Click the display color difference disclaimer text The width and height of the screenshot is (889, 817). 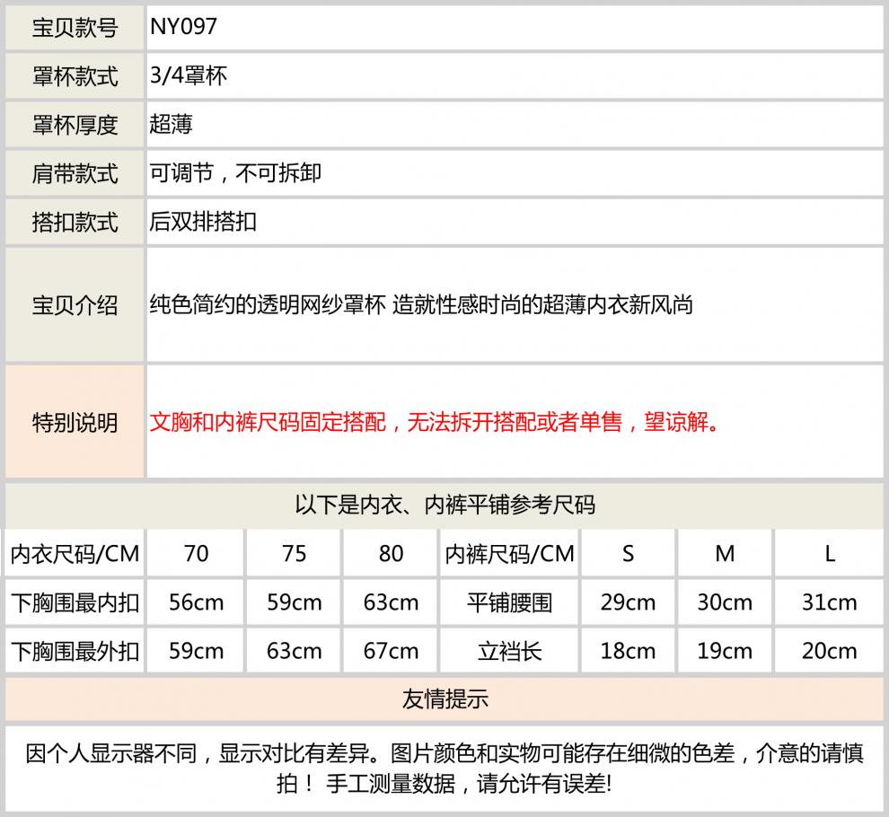pos(444,768)
